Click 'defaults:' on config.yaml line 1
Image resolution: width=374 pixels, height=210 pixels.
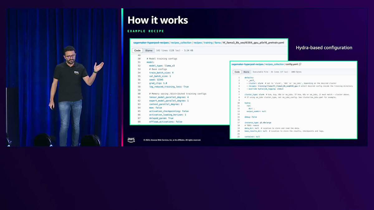[249, 77]
